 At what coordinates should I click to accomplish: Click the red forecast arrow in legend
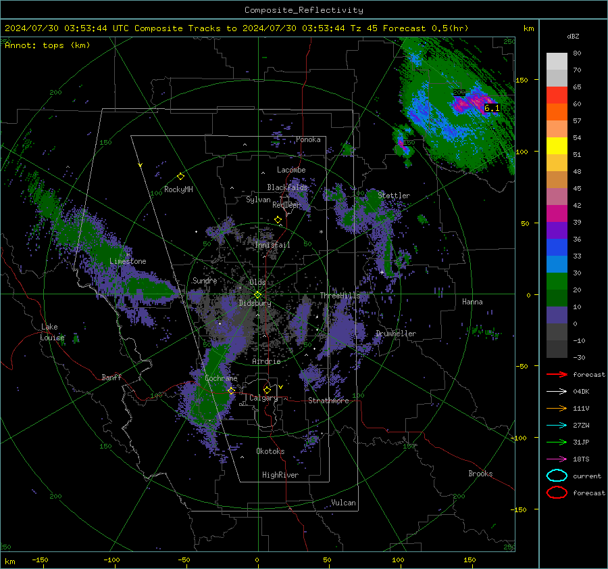tap(557, 374)
